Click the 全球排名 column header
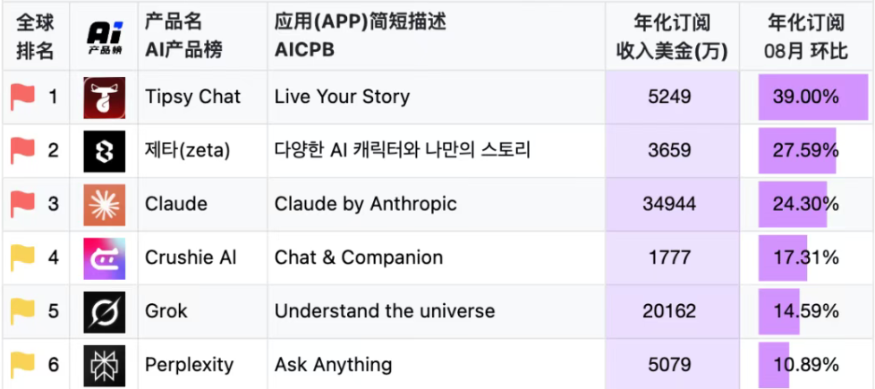 click(35, 37)
